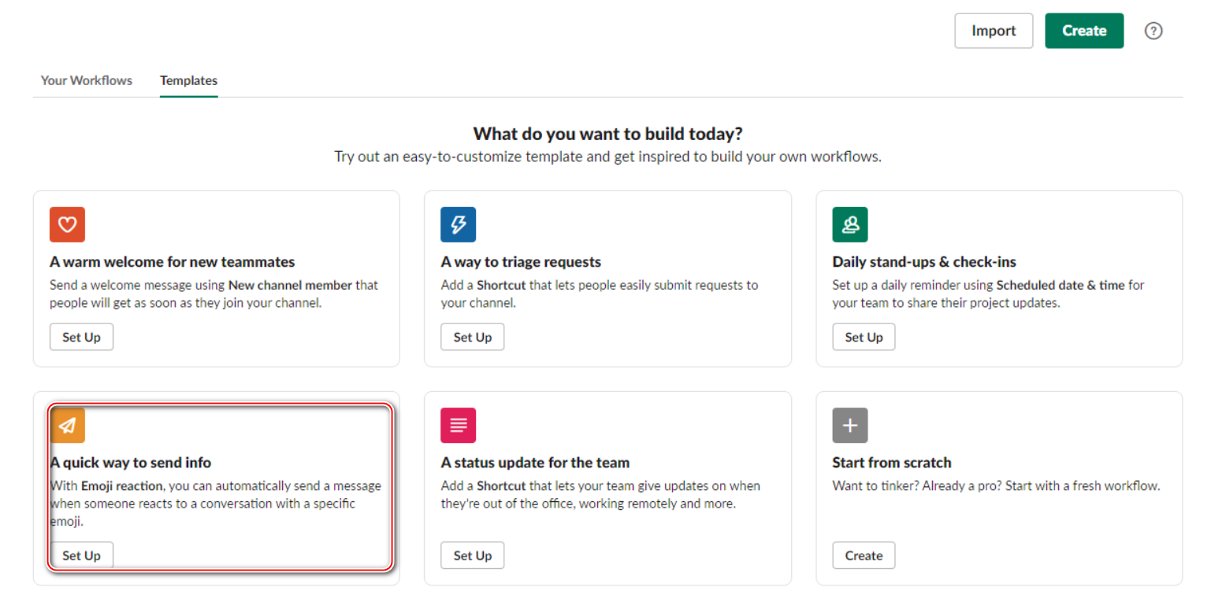This screenshot has height=613, width=1211.
Task: Click the red heart welcome template icon
Action: 67,224
